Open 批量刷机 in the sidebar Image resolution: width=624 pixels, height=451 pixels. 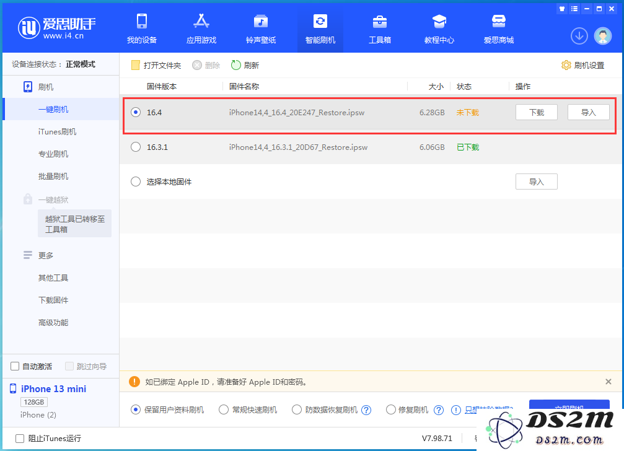tap(53, 176)
